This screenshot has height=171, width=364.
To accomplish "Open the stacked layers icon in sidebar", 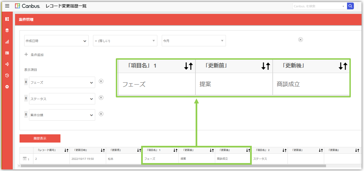I will coord(7,30).
